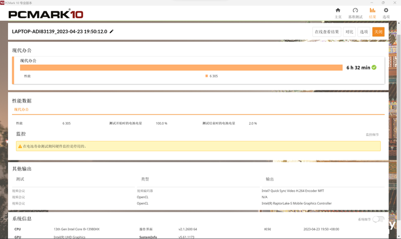
Task: Click the orange square legend marker by 6 305
Action: [x=206, y=76]
